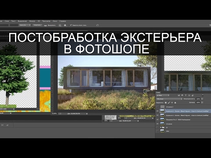Viewport: 211px width, 158px height.
Task: Click the second icon in bottom panel
Action: (7, 125)
